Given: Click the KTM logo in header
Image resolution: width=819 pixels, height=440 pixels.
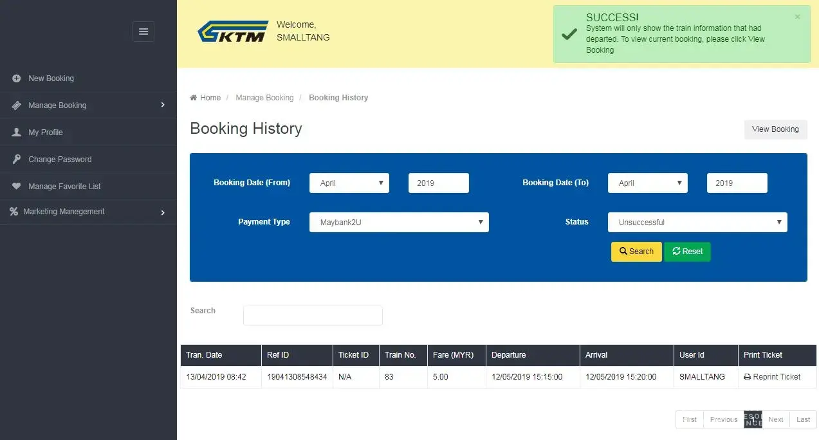Looking at the screenshot, I should point(232,32).
